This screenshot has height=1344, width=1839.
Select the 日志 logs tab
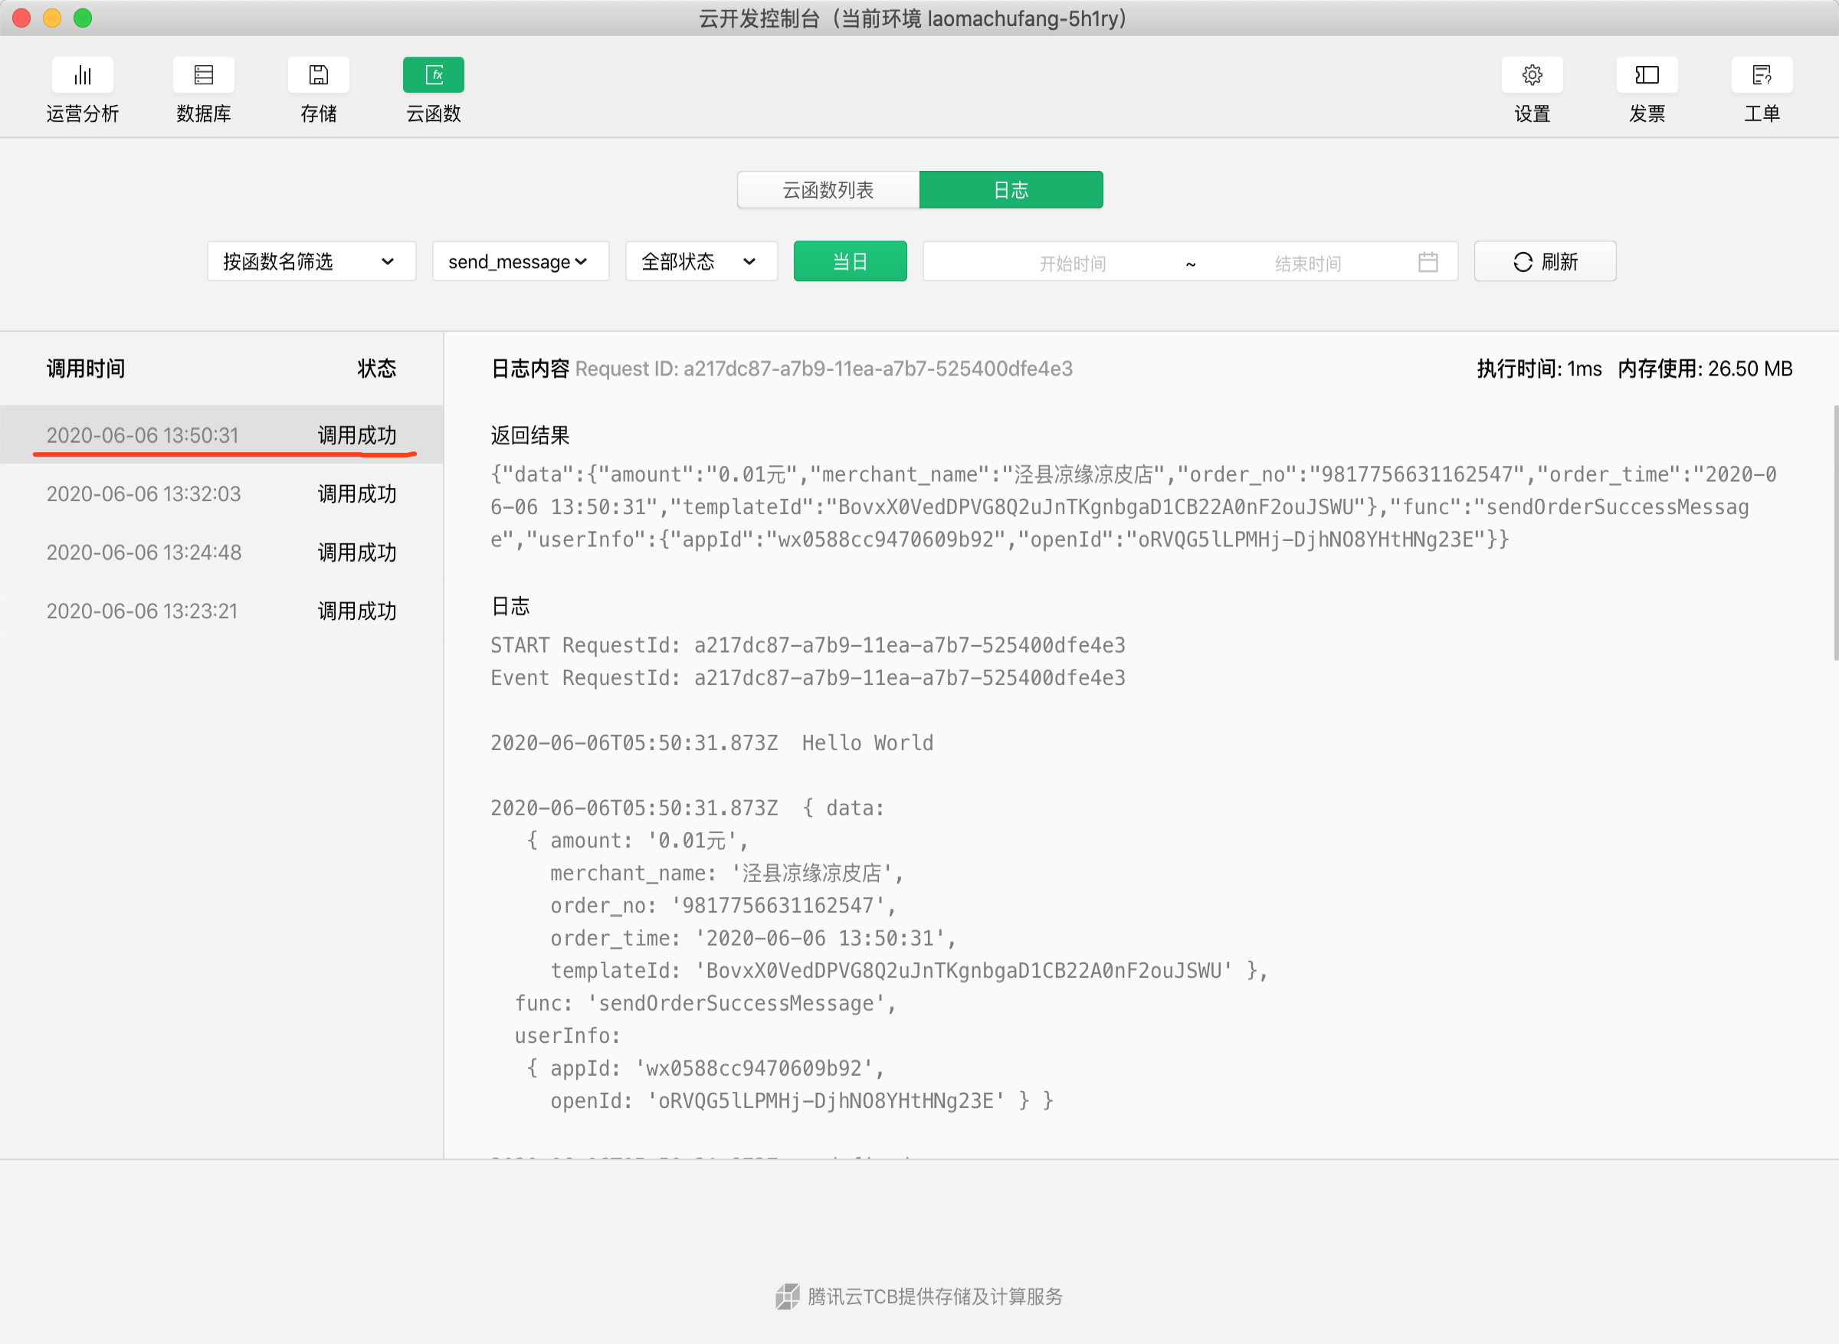1010,190
